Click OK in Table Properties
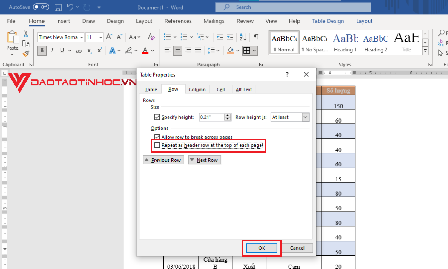This screenshot has height=269, width=448. point(262,248)
